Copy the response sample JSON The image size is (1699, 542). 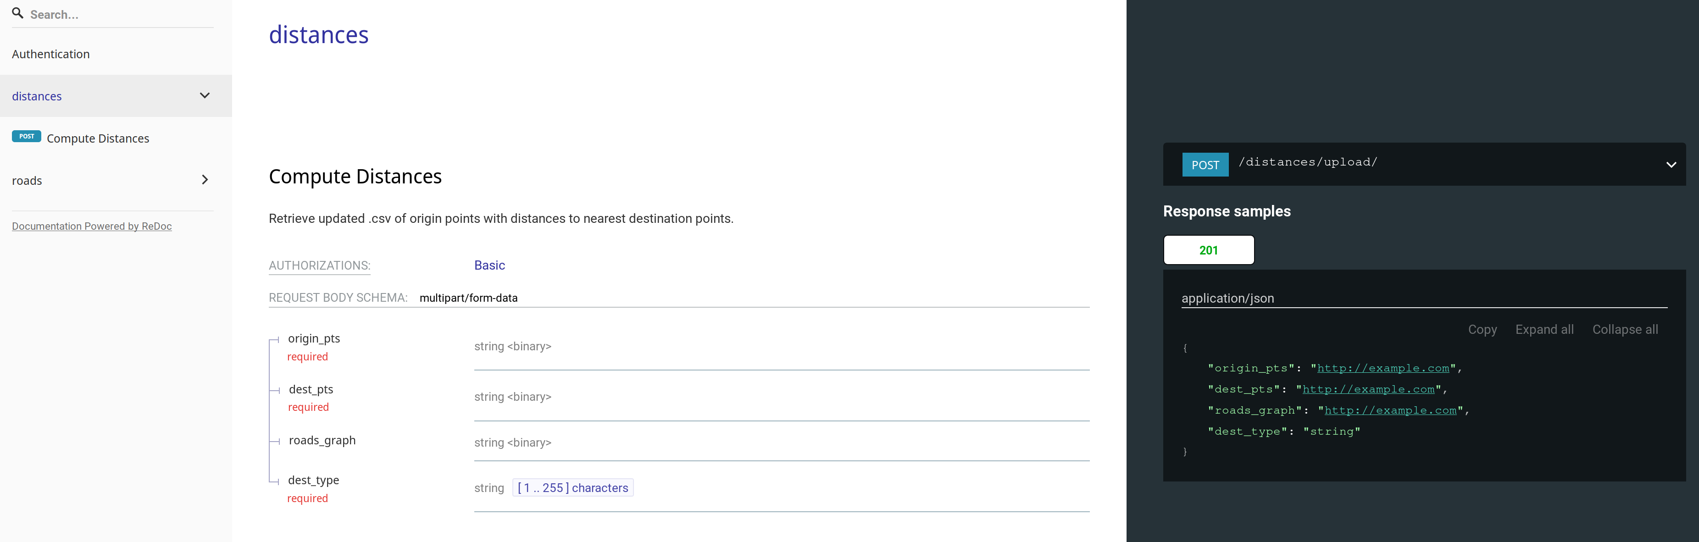coord(1482,330)
